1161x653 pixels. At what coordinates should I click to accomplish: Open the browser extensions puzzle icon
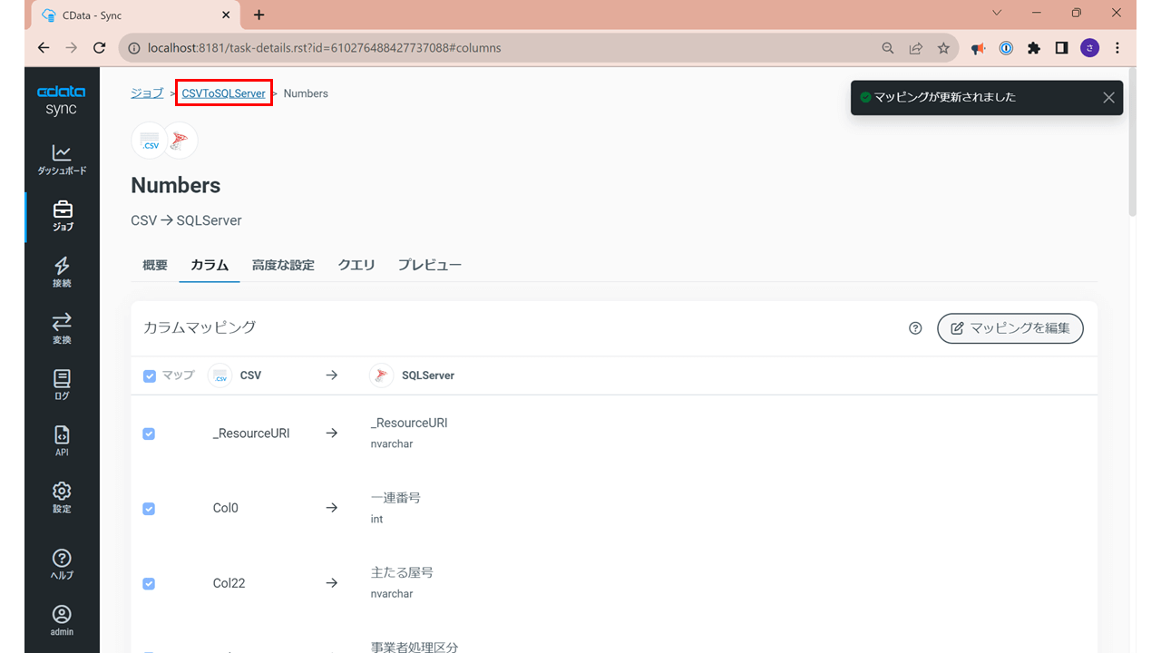point(1034,48)
